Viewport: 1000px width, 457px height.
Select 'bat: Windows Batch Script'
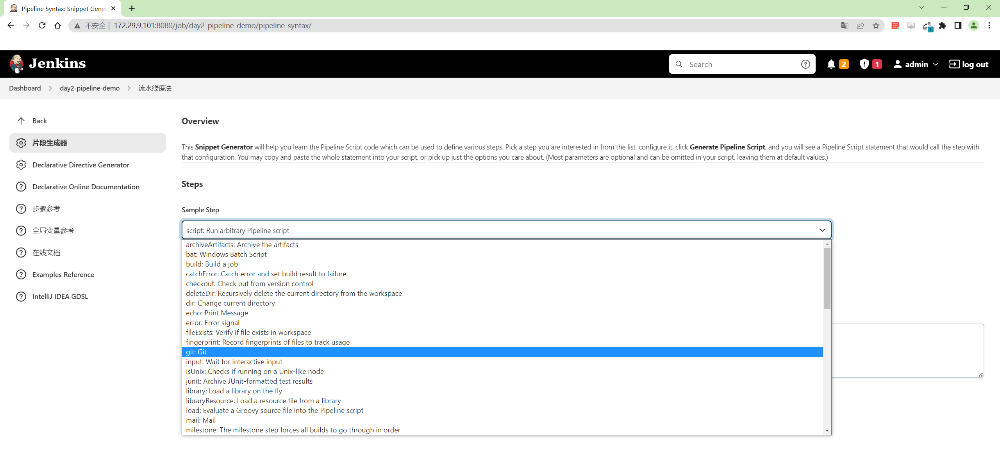coord(502,254)
